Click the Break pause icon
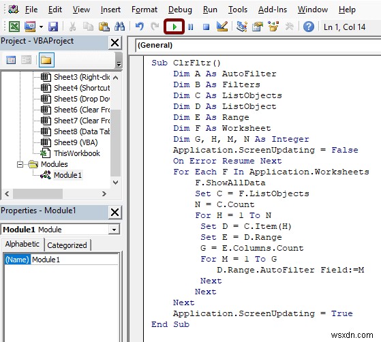The image size is (381, 342). pyautogui.click(x=191, y=27)
